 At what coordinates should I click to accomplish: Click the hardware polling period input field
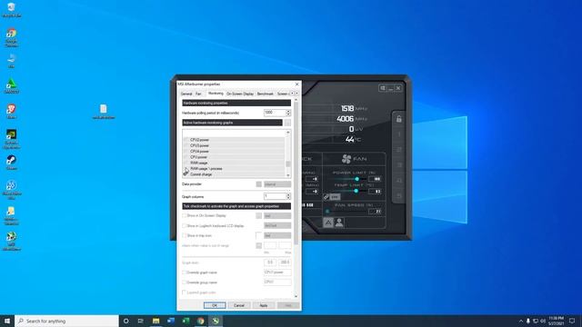(x=275, y=113)
